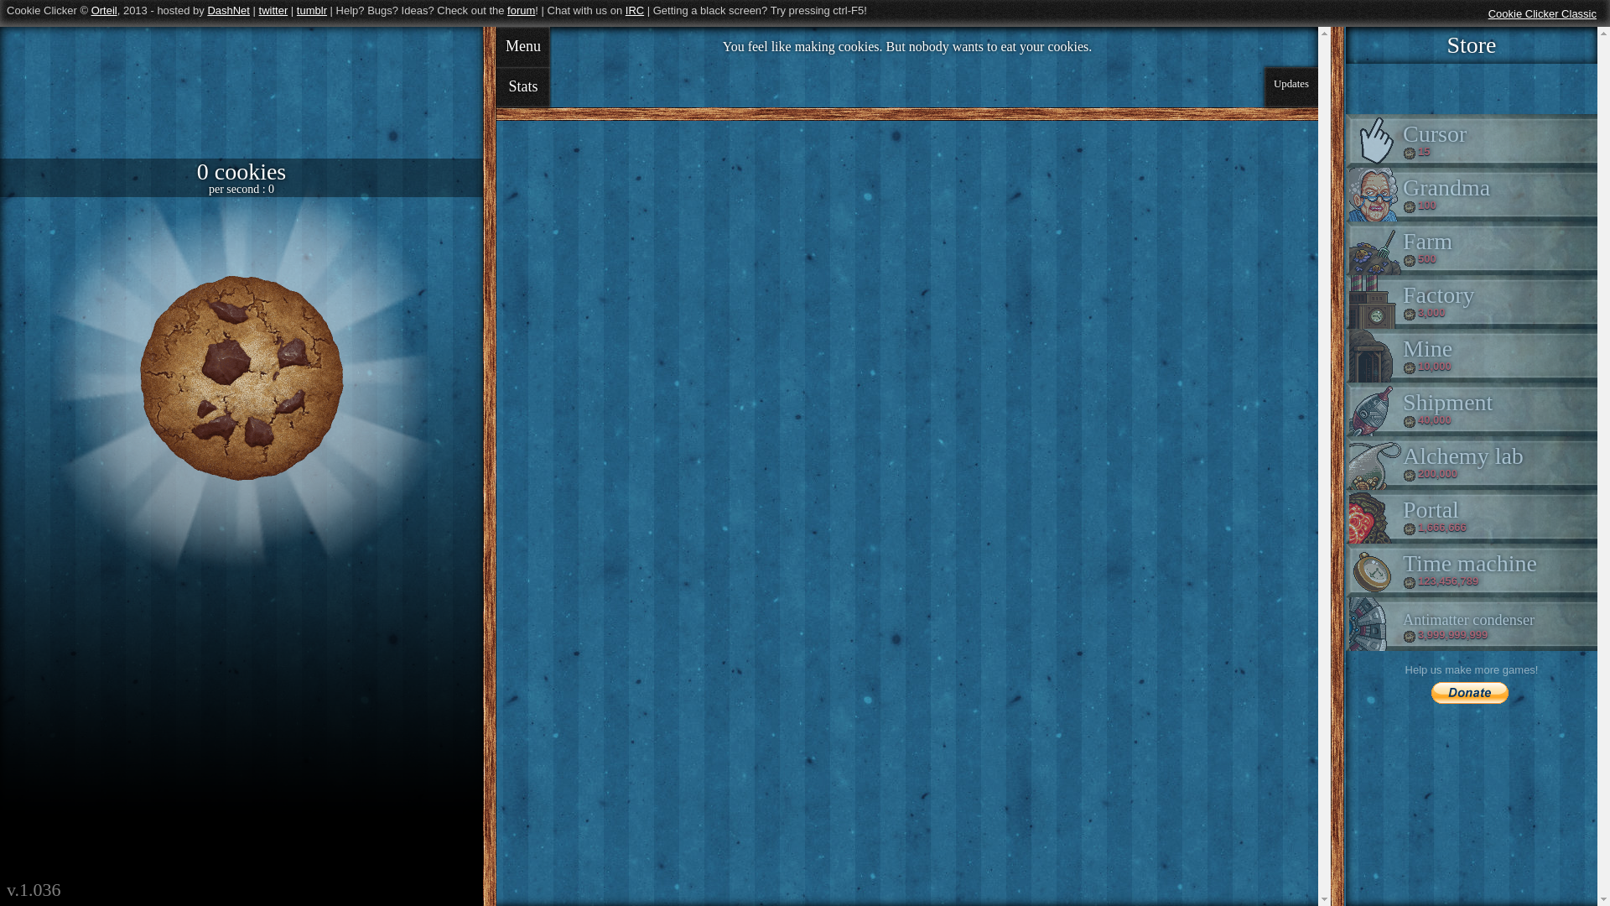The height and width of the screenshot is (906, 1610).
Task: Click the Factory building icon
Action: (1374, 302)
